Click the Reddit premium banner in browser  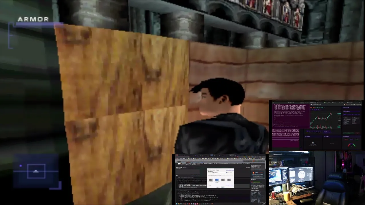click(258, 175)
